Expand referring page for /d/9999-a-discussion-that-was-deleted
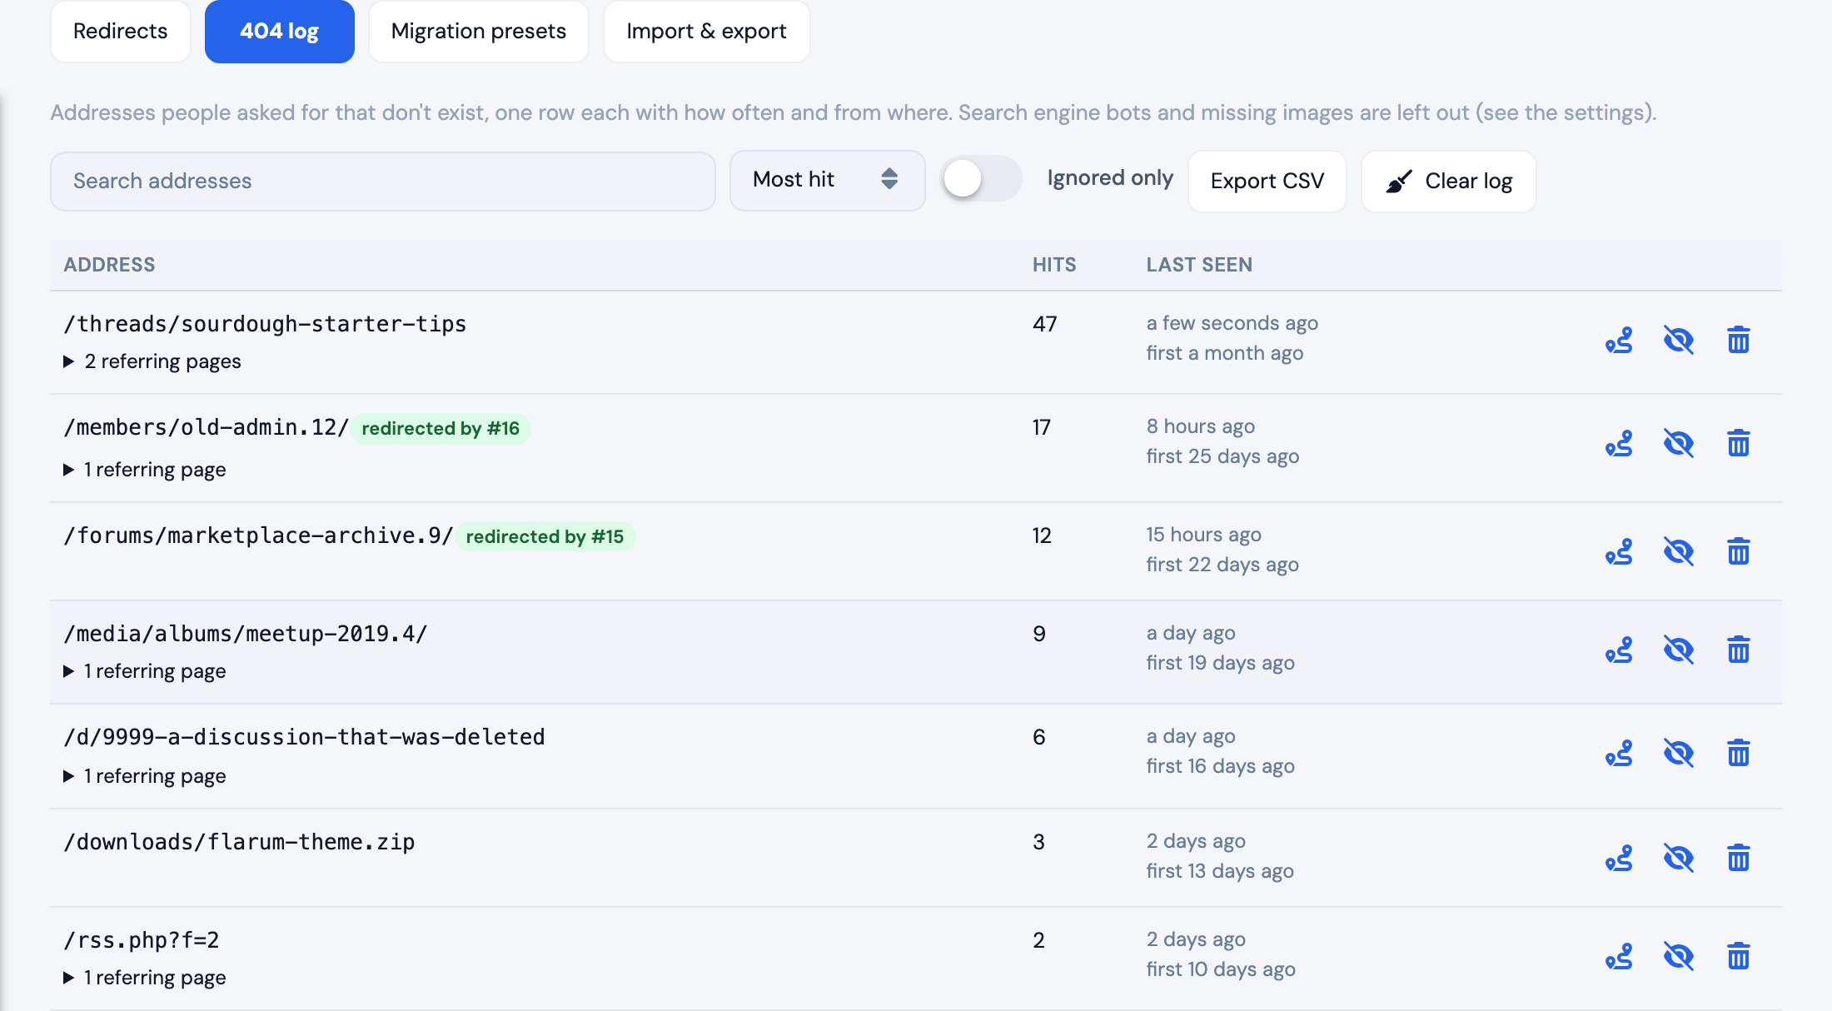Image resolution: width=1832 pixels, height=1011 pixels. [145, 776]
